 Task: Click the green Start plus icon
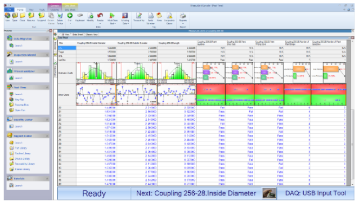[70, 15]
